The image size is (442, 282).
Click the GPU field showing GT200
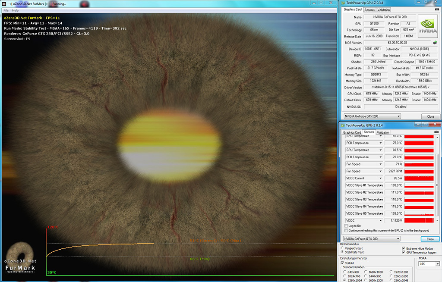(x=374, y=24)
